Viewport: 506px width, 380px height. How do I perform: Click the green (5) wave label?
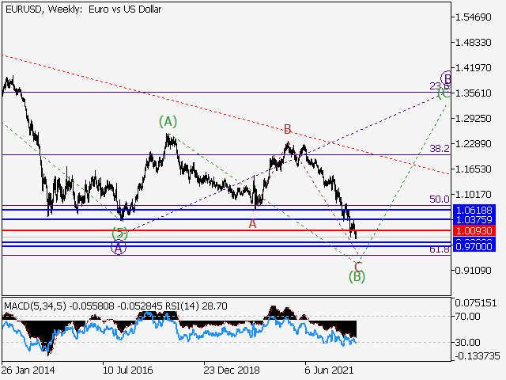119,233
